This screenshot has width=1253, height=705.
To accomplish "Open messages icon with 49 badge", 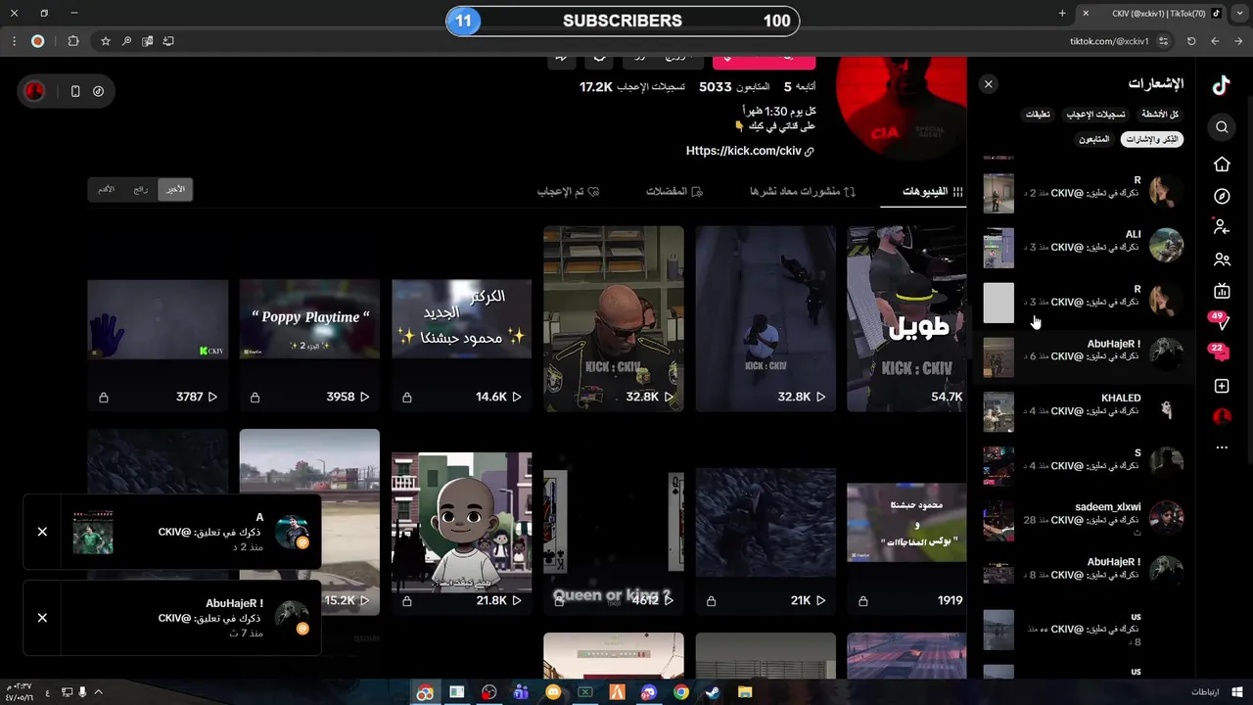I will [1220, 321].
